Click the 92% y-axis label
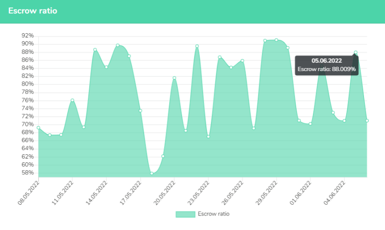Screen dimensions: 385x230 tap(28, 36)
